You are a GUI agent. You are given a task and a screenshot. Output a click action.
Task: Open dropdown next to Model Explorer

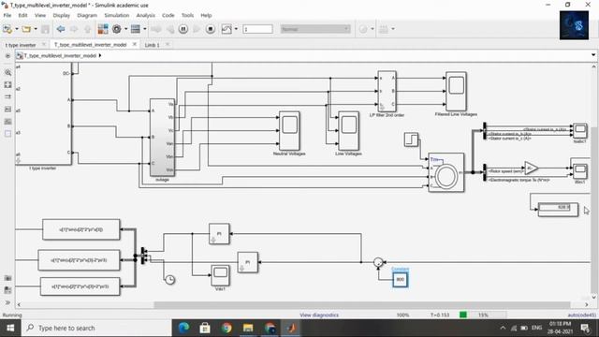144,29
